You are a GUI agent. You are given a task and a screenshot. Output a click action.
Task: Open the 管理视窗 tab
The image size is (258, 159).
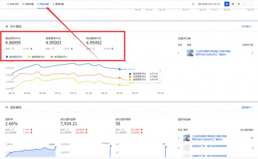point(58,4)
